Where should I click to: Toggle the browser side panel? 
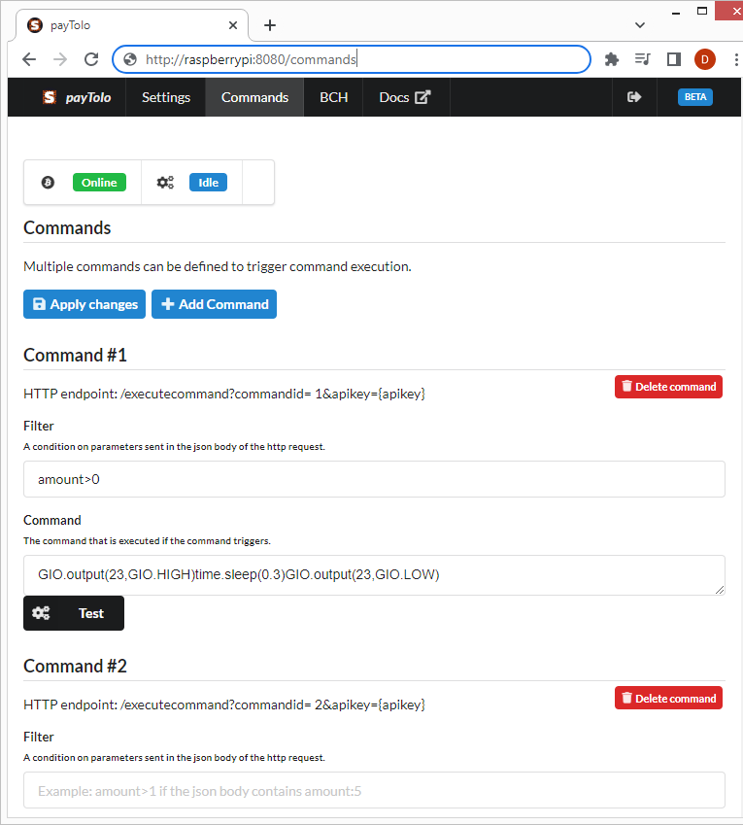click(674, 59)
